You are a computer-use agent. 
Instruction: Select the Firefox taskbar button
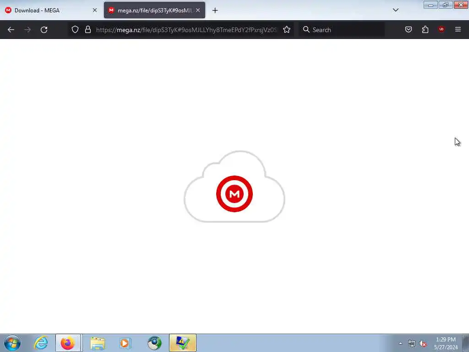68,343
